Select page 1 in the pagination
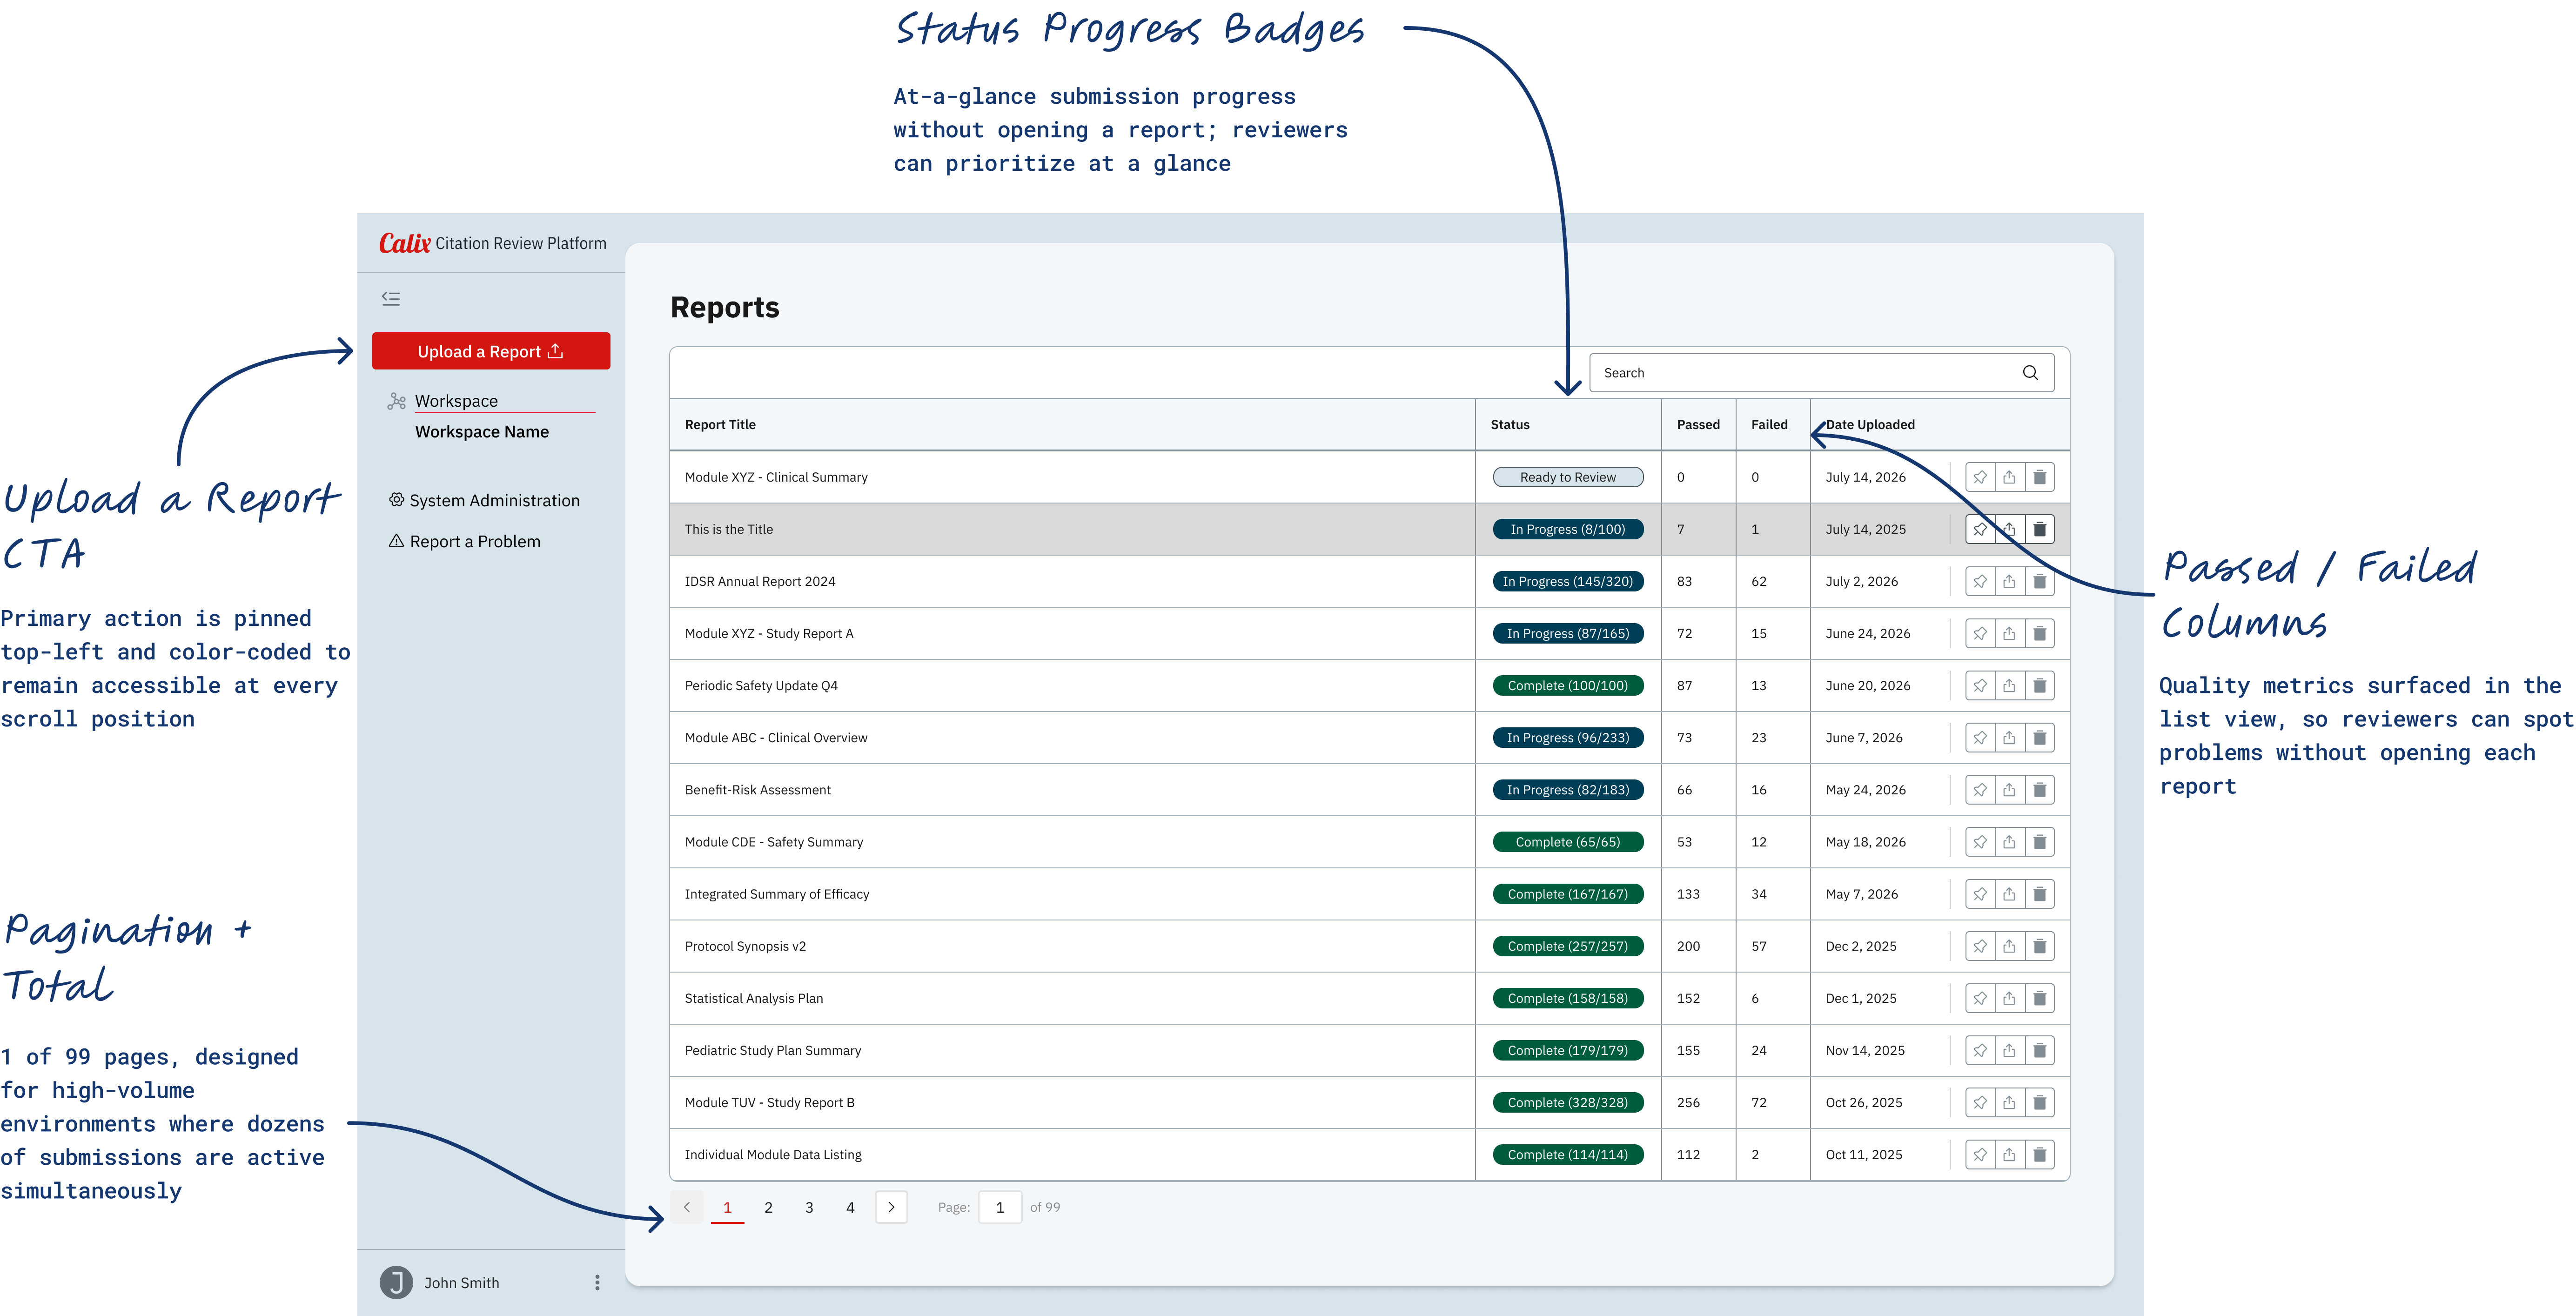 (727, 1207)
